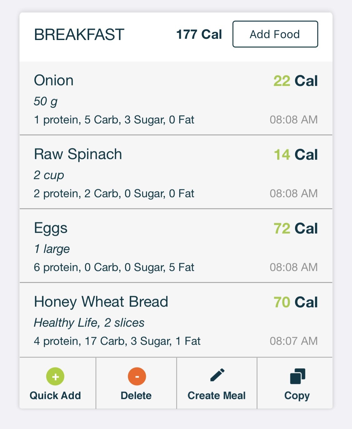Tap the Create Meal pencil icon
The image size is (352, 429).
(217, 375)
